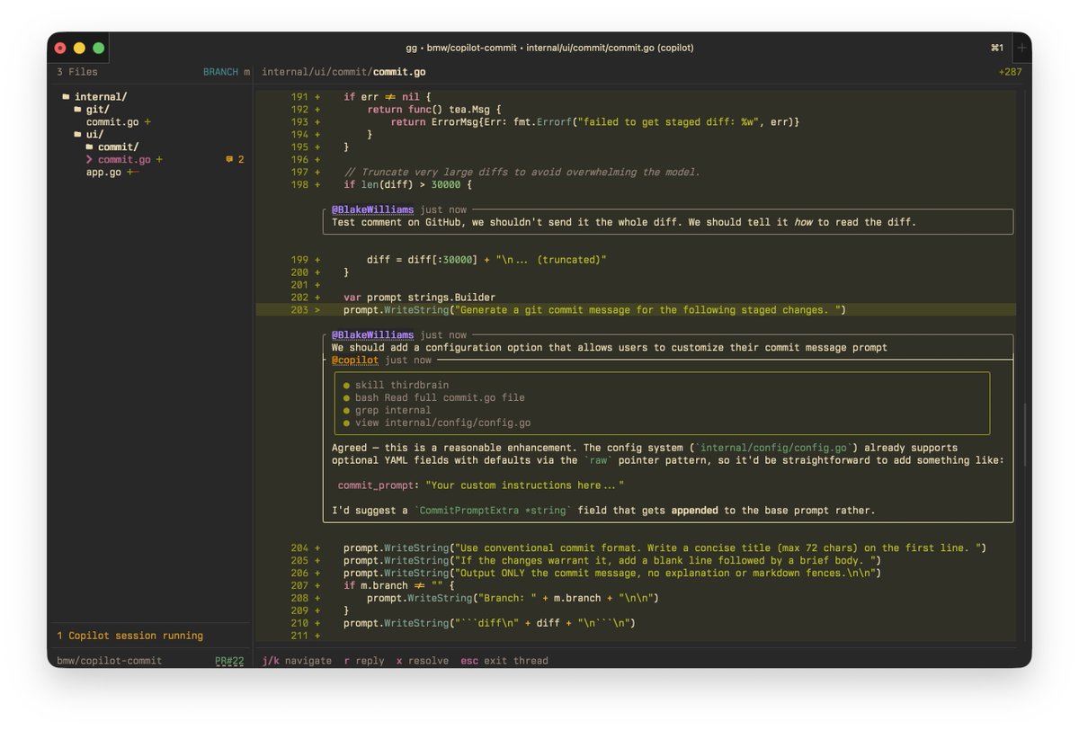
Task: Click the 1 Copilot session running status
Action: click(129, 636)
